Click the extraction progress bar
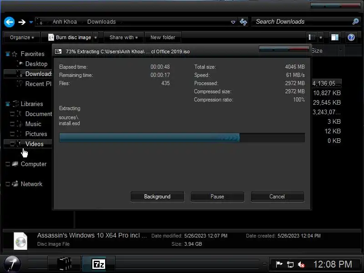Screen dimensions: 364x273 click(182, 138)
